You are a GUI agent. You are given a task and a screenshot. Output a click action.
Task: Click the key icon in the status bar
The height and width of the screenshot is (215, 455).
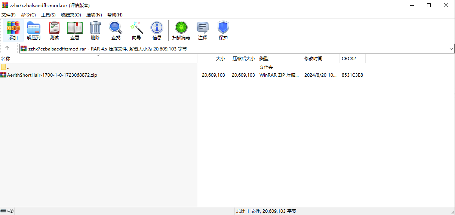click(11, 211)
